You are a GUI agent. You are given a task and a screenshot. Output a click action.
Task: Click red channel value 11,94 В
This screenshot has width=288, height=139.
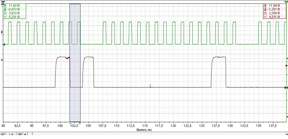[x=274, y=6]
